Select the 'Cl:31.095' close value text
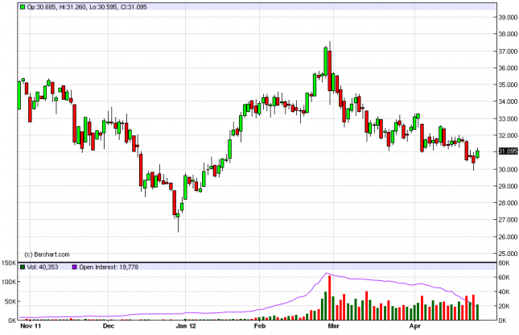Image resolution: width=519 pixels, height=335 pixels. click(x=134, y=7)
